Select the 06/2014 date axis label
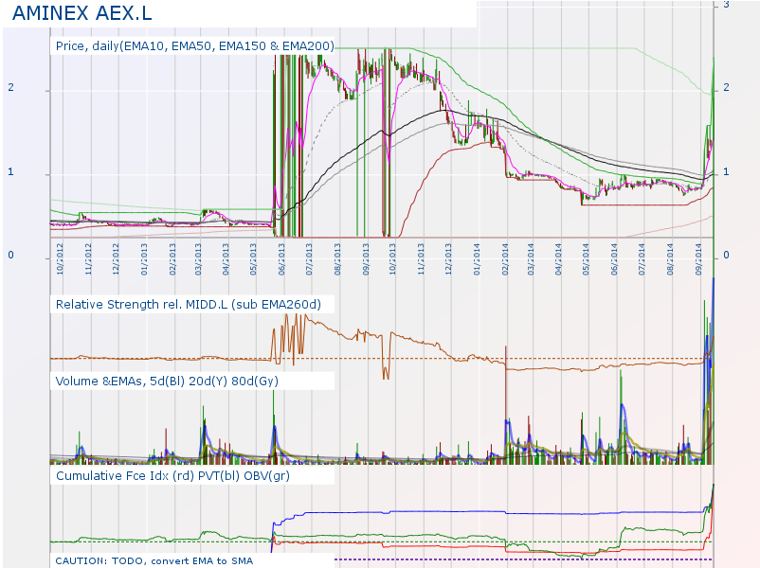 coord(614,259)
